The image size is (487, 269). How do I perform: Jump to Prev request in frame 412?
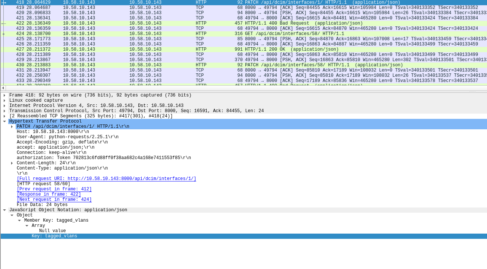pyautogui.click(x=54, y=189)
